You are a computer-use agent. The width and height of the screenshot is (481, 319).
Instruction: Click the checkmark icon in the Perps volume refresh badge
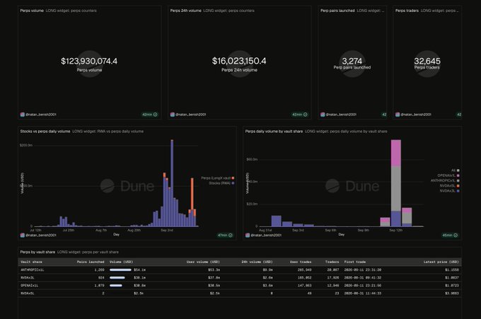click(155, 115)
